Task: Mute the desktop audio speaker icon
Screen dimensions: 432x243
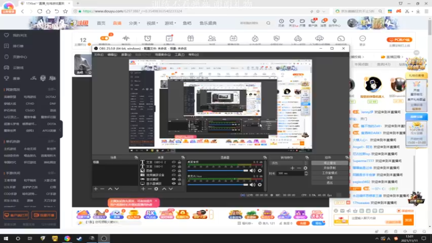Action: (x=252, y=171)
